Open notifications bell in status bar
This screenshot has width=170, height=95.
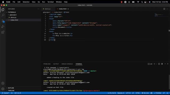(x=167, y=93)
